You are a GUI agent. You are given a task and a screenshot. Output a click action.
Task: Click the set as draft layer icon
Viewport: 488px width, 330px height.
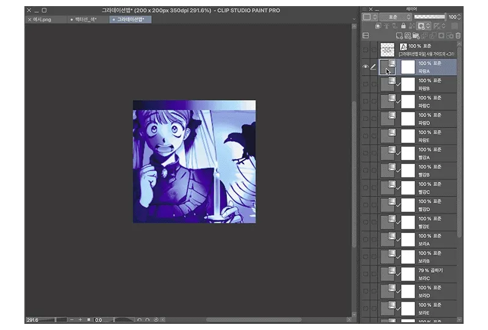[395, 26]
